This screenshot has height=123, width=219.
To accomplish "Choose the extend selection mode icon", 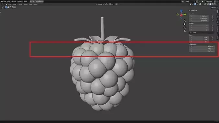I will 8,7.
